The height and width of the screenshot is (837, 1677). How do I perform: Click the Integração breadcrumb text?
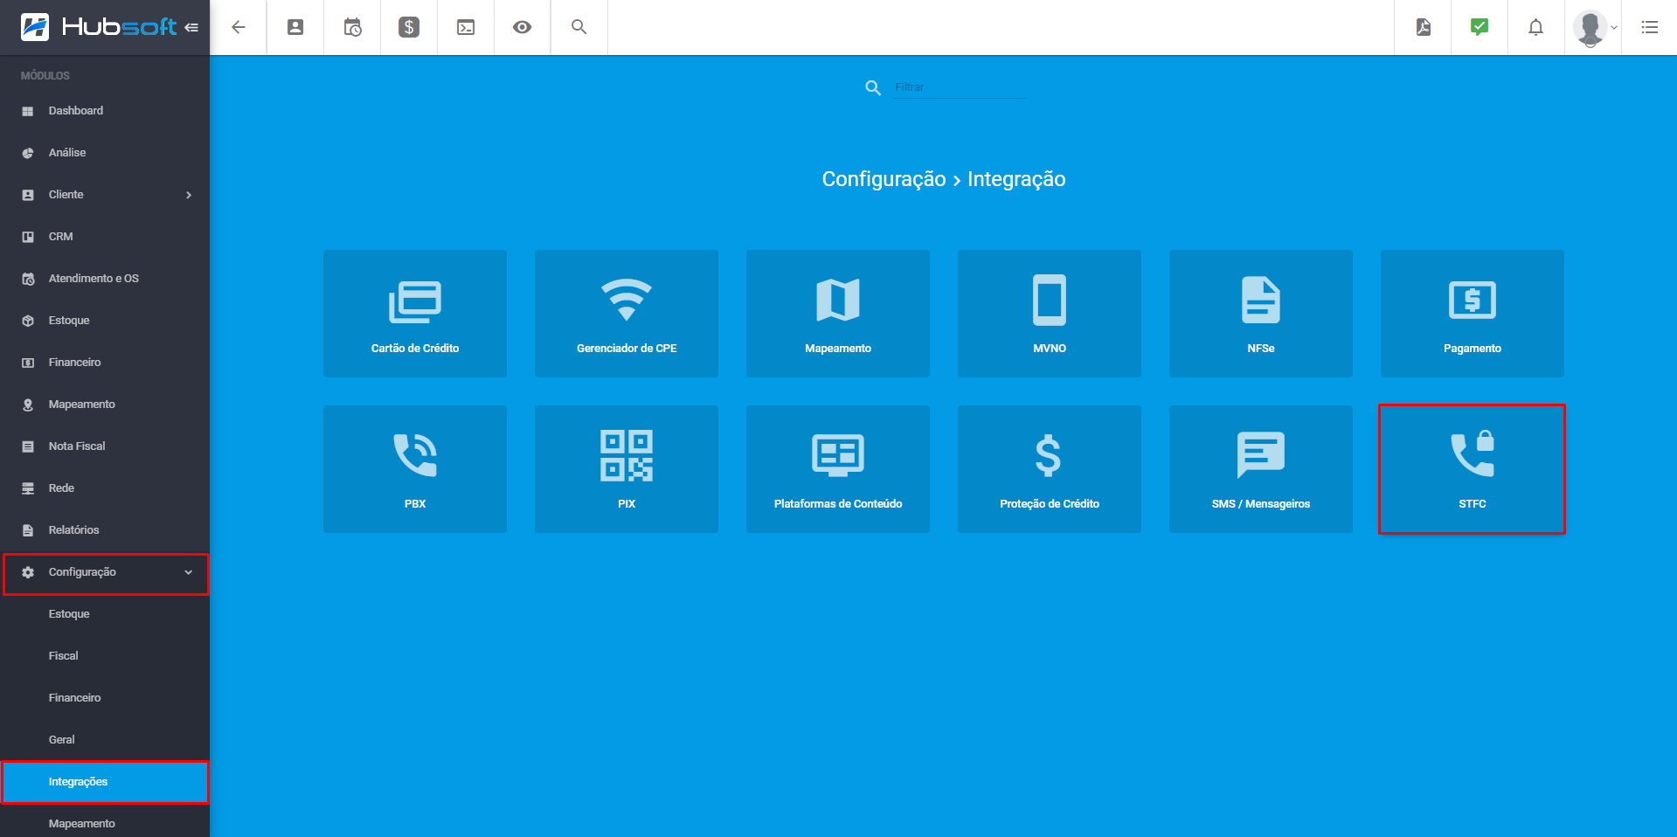tap(1016, 179)
